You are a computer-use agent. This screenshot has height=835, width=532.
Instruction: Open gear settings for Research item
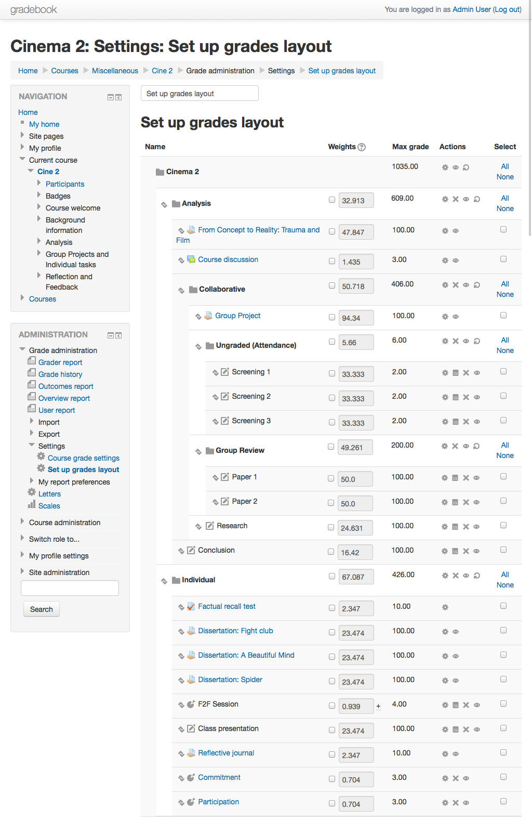click(445, 527)
